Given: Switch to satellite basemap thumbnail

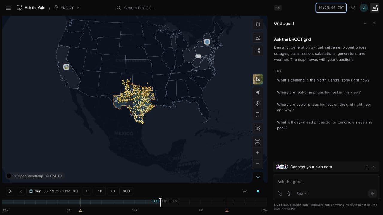Looking at the screenshot, I should 258,79.
